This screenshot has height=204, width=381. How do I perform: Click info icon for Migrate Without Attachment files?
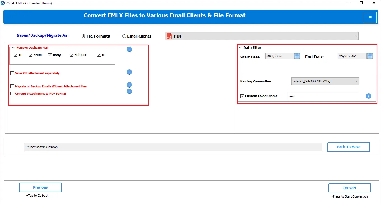pos(129,85)
